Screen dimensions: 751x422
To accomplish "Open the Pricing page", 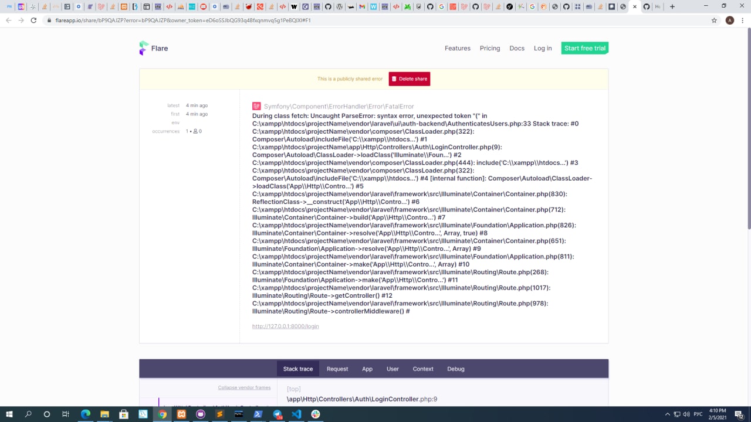I will [490, 48].
